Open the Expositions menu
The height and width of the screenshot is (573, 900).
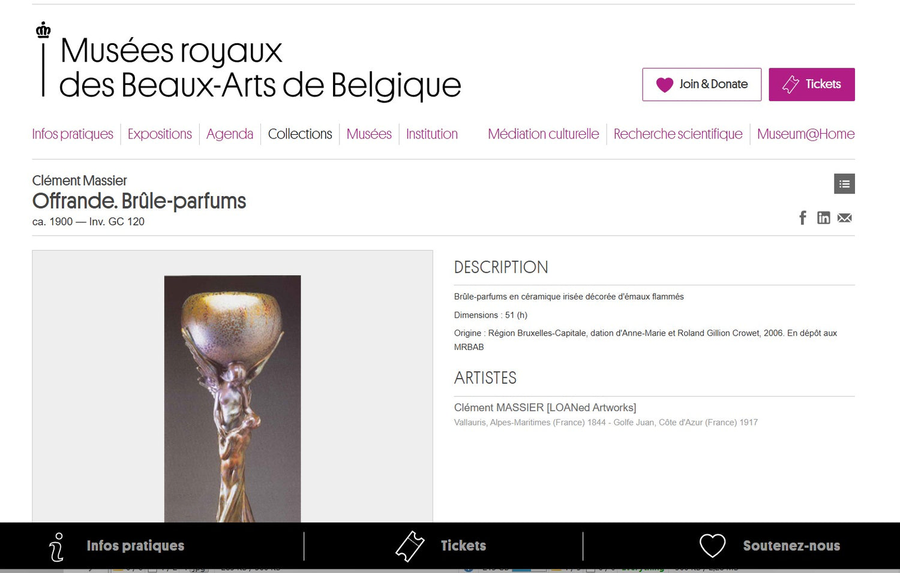(160, 134)
